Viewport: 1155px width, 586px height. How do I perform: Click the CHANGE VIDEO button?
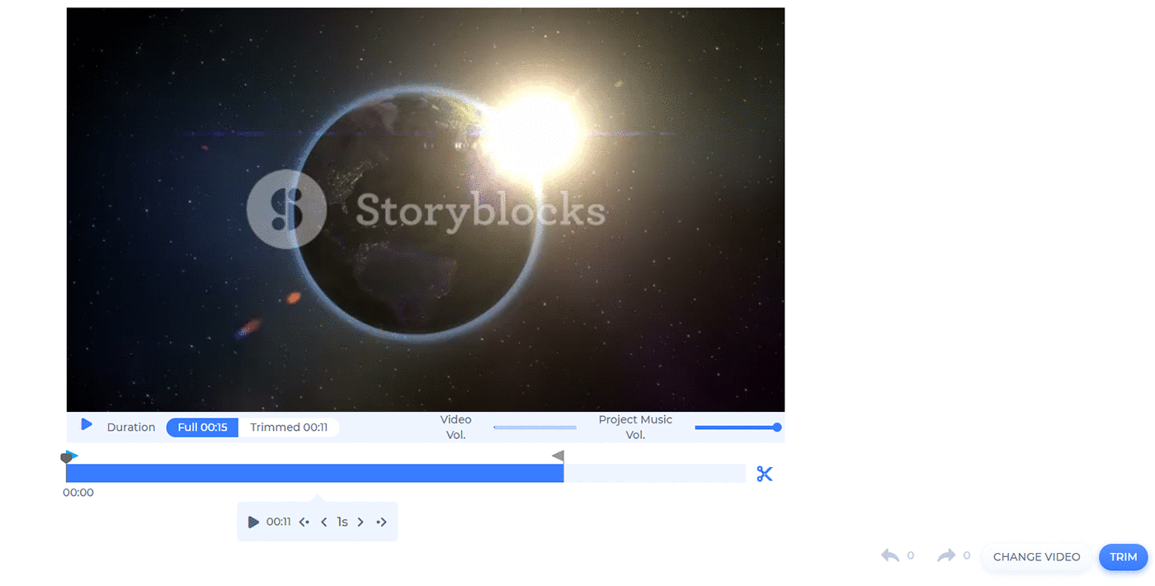point(1036,557)
